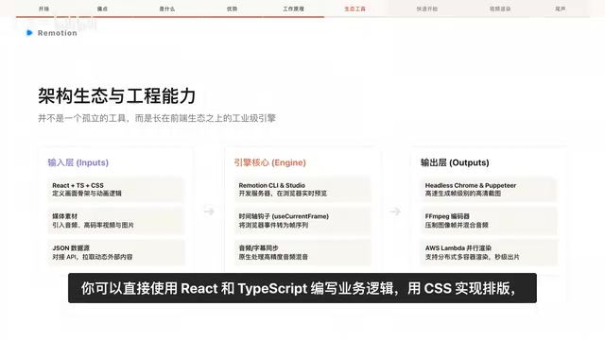Select the FFmpeg 编码器 card
Image resolution: width=605 pixels, height=340 pixels.
(489, 221)
